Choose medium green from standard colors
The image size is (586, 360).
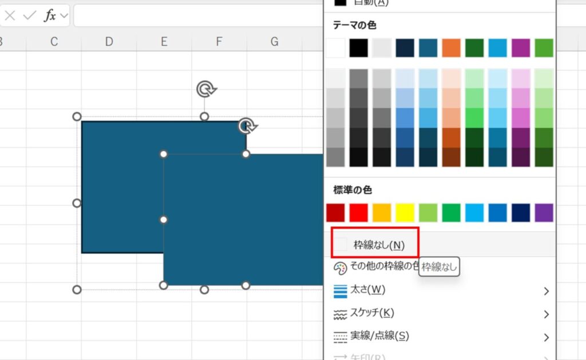[452, 213]
